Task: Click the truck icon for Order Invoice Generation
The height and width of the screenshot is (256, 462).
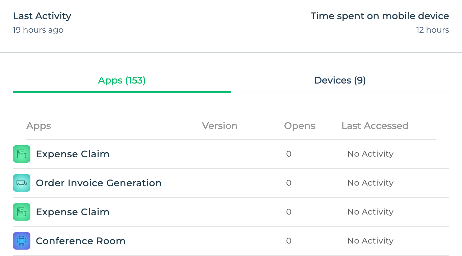Action: (x=22, y=183)
